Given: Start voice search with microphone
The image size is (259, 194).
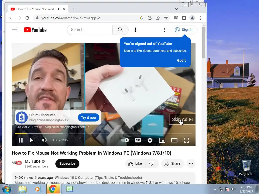Looking at the screenshot, I should (x=136, y=30).
